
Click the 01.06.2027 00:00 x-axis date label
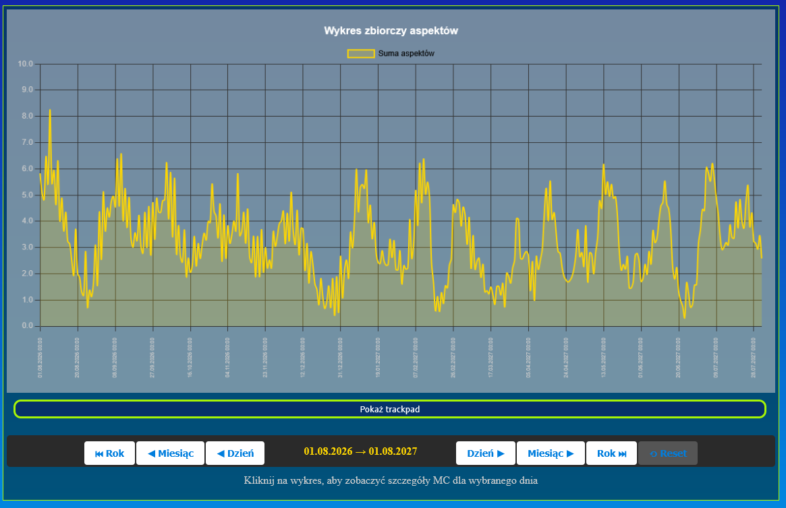point(641,357)
